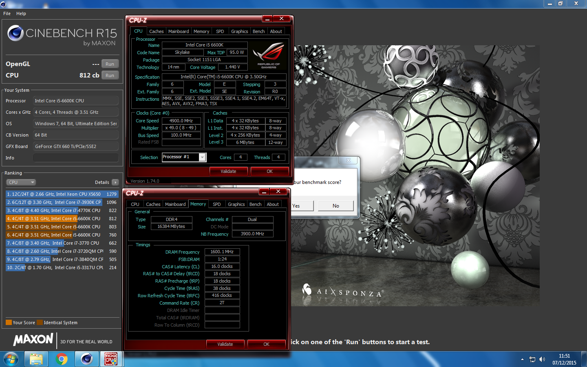587x367 pixels.
Task: Select ranking row Core i7-3770 662
Action: 62,243
